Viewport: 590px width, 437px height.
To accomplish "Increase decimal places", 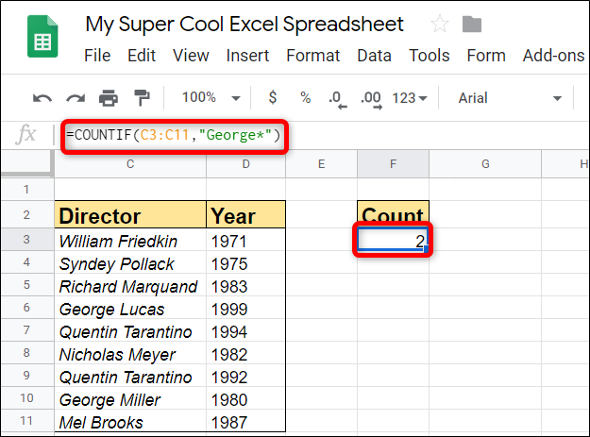I will pos(370,97).
